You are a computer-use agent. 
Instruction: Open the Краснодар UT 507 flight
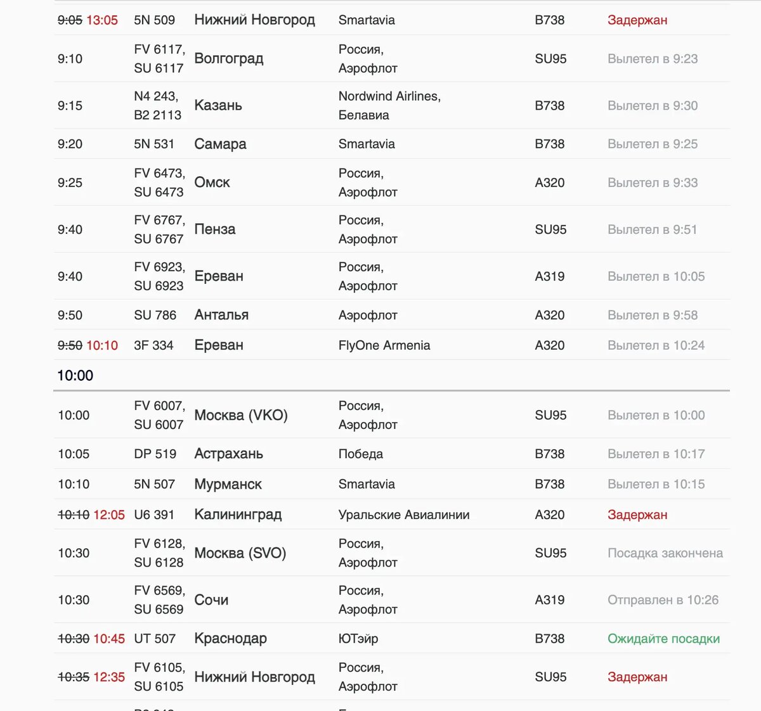point(392,639)
